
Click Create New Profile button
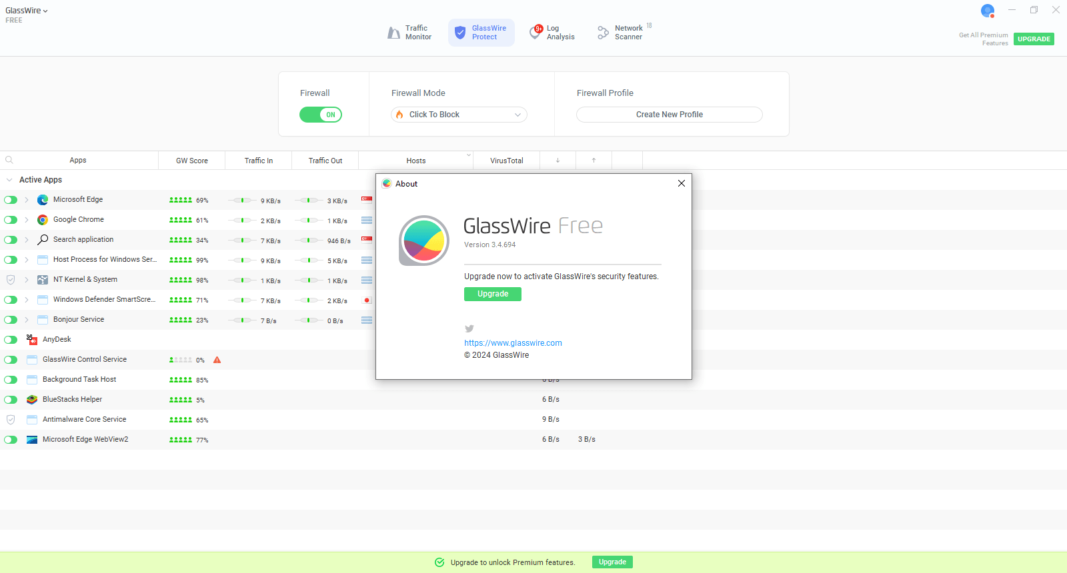click(670, 115)
